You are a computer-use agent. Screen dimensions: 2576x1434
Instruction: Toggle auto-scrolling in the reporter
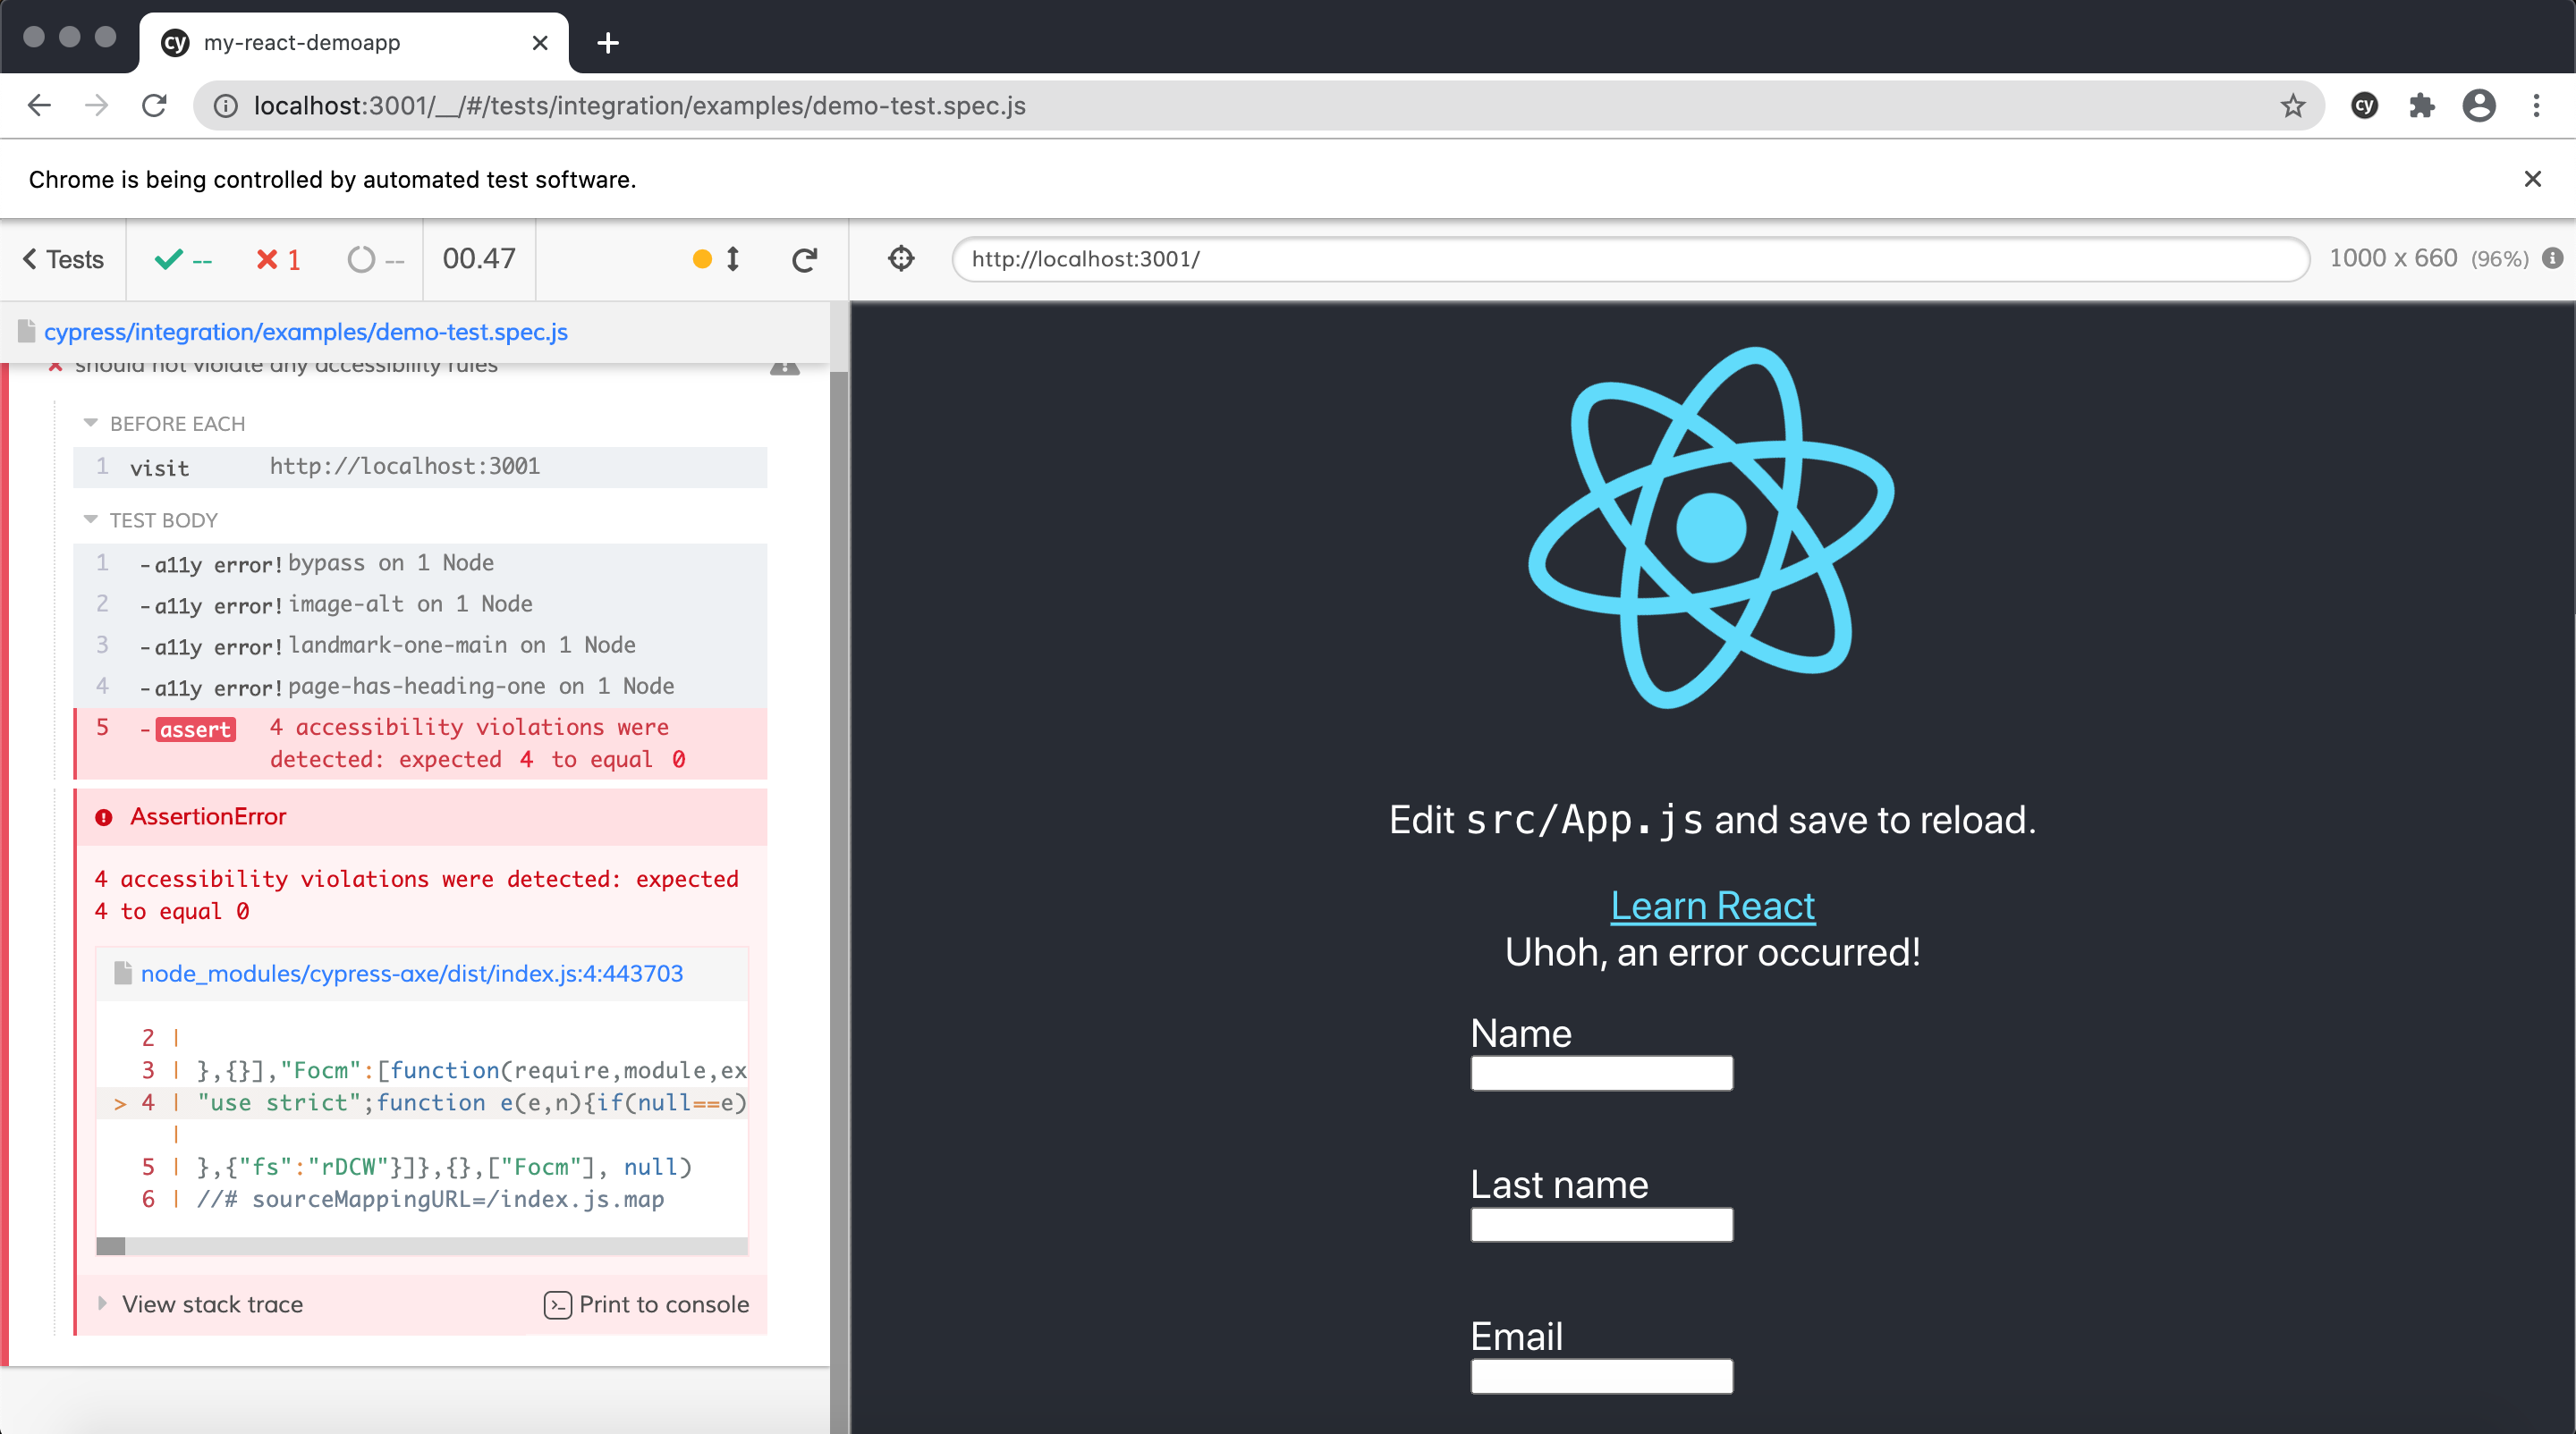[x=717, y=259]
